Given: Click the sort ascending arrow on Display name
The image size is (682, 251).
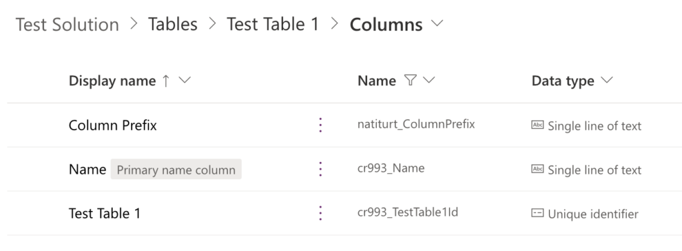Looking at the screenshot, I should [166, 81].
